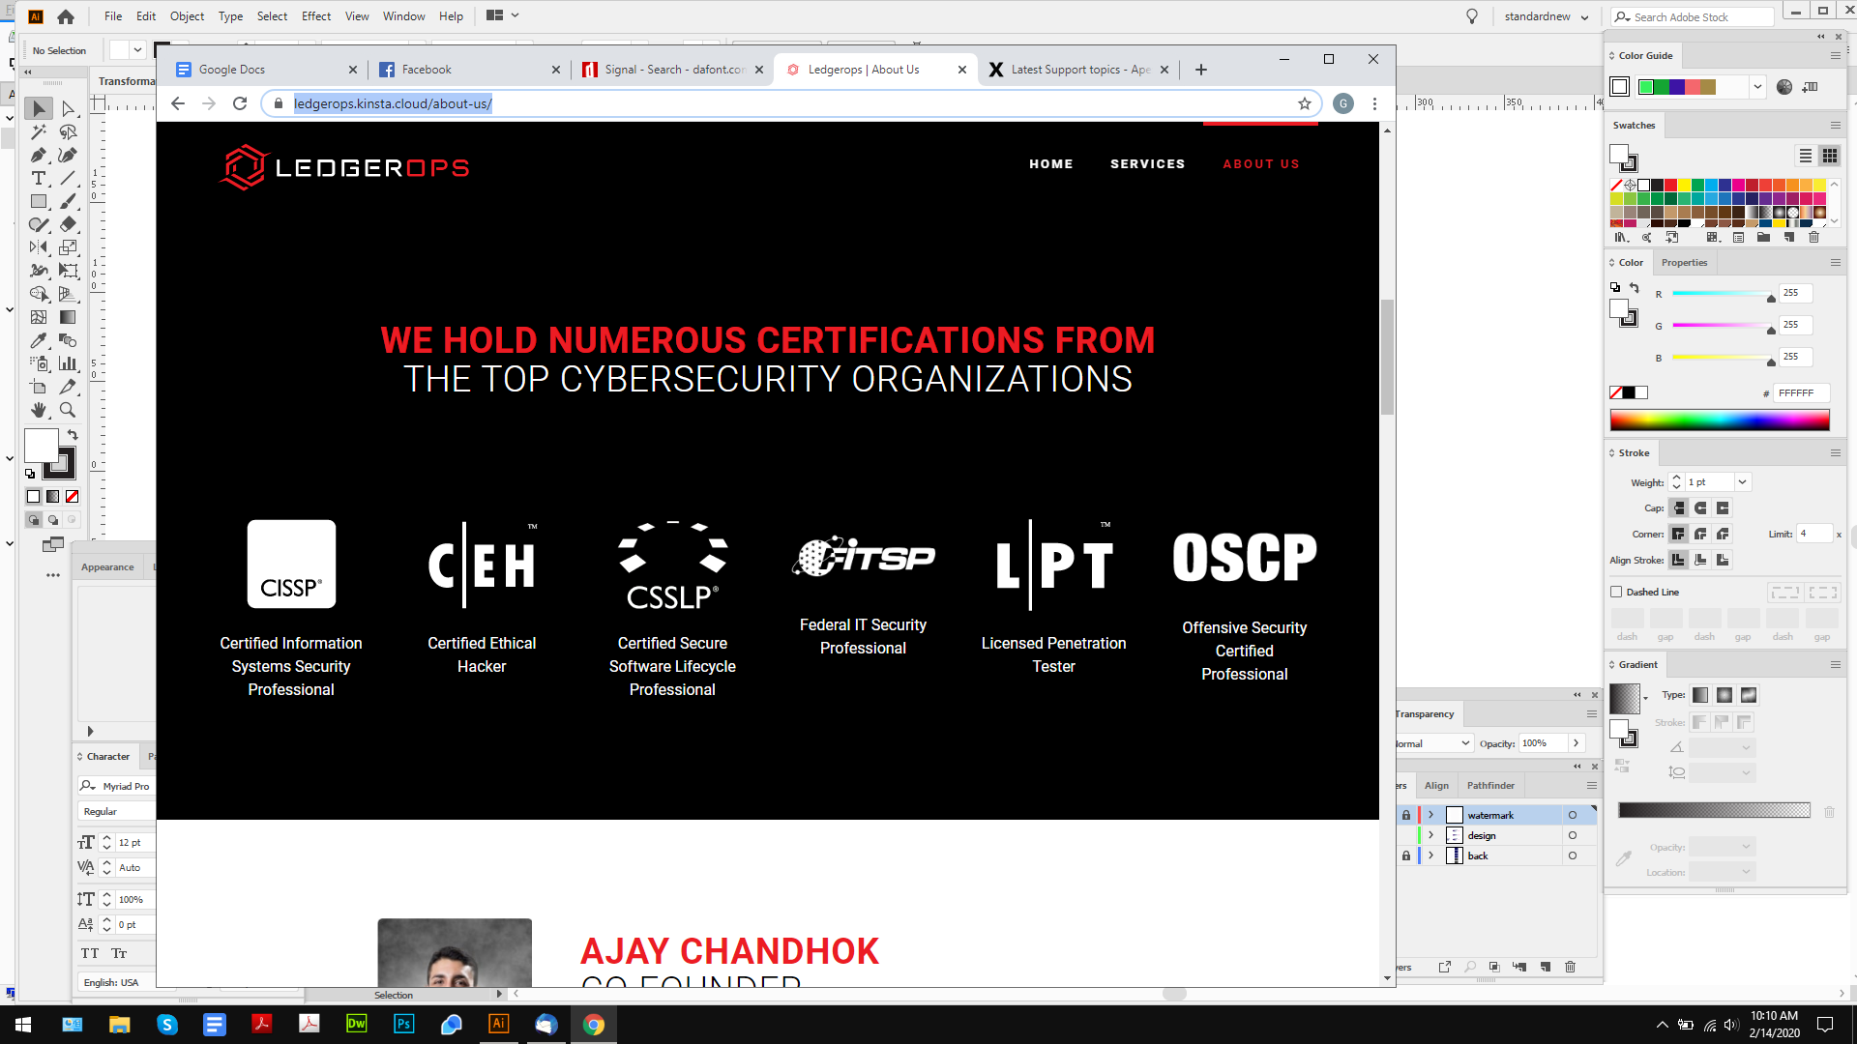Viewport: 1857px width, 1044px height.
Task: Pick the Magic Wand tool
Action: click(x=39, y=132)
